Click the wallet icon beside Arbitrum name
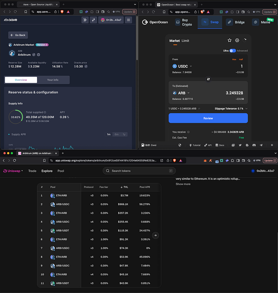The image size is (278, 293). pos(39,55)
